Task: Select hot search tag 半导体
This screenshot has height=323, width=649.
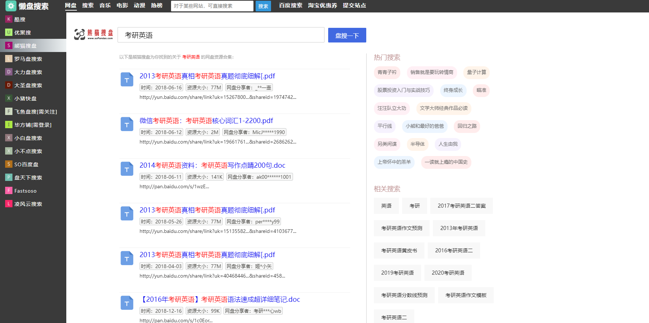Action: point(418,144)
